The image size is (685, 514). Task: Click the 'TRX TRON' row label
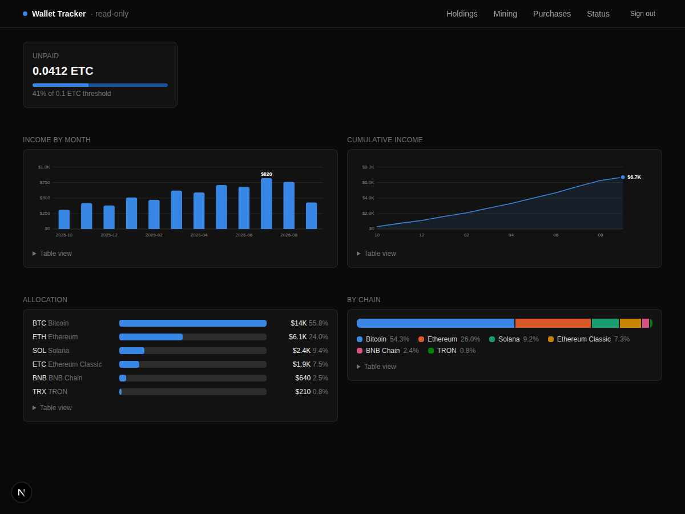pyautogui.click(x=50, y=392)
